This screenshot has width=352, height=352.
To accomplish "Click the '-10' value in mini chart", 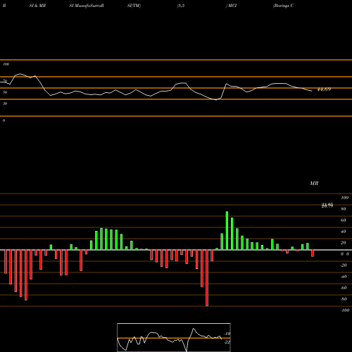I will pos(227,334).
